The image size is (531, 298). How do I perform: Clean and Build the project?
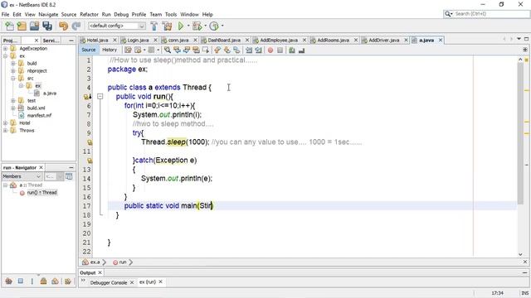pyautogui.click(x=167, y=26)
